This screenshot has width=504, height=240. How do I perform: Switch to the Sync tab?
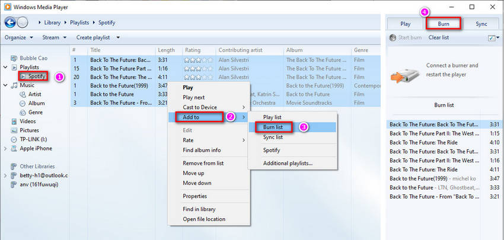point(481,24)
